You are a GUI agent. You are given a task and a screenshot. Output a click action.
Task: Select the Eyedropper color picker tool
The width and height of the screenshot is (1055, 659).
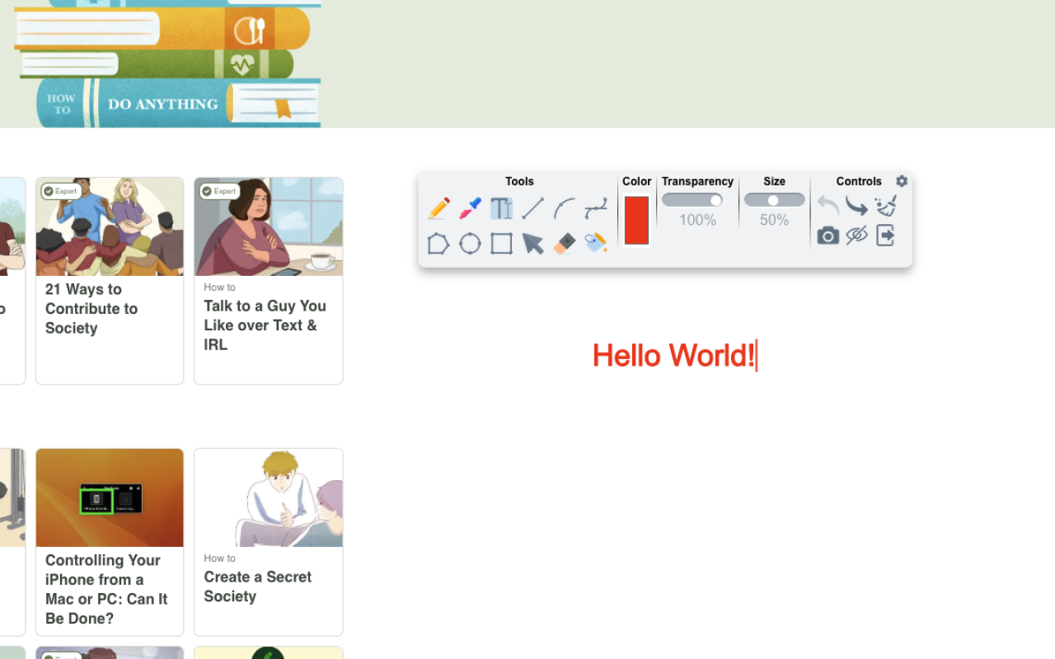point(471,208)
